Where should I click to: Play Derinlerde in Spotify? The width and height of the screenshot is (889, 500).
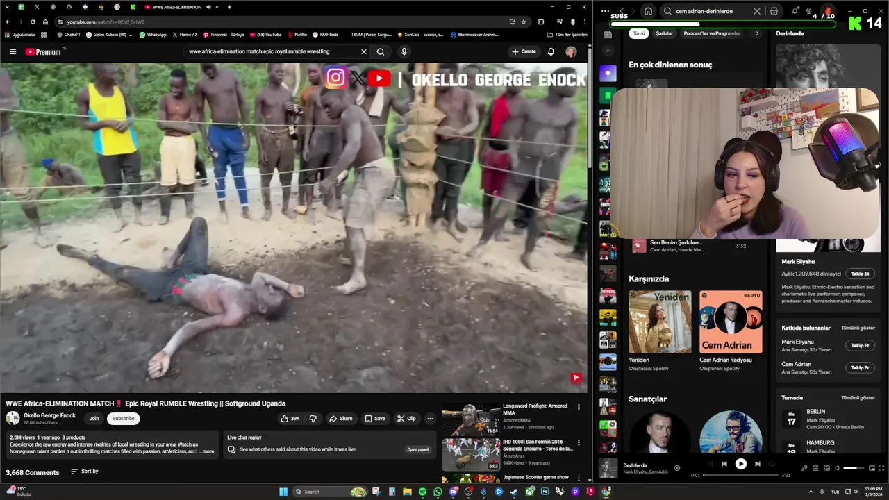(x=740, y=464)
